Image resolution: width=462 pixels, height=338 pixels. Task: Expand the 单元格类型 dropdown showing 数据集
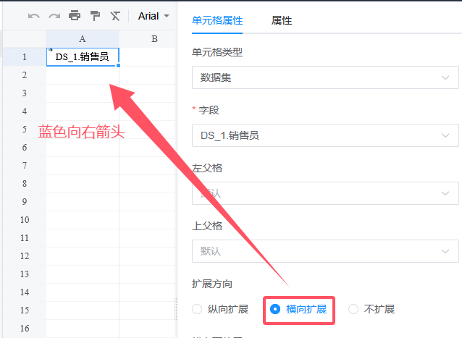coord(325,77)
